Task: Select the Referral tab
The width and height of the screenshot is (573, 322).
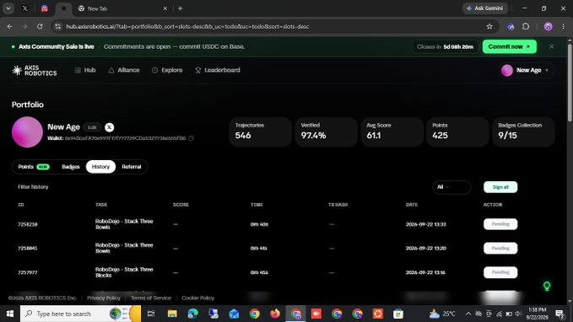Action: point(131,166)
